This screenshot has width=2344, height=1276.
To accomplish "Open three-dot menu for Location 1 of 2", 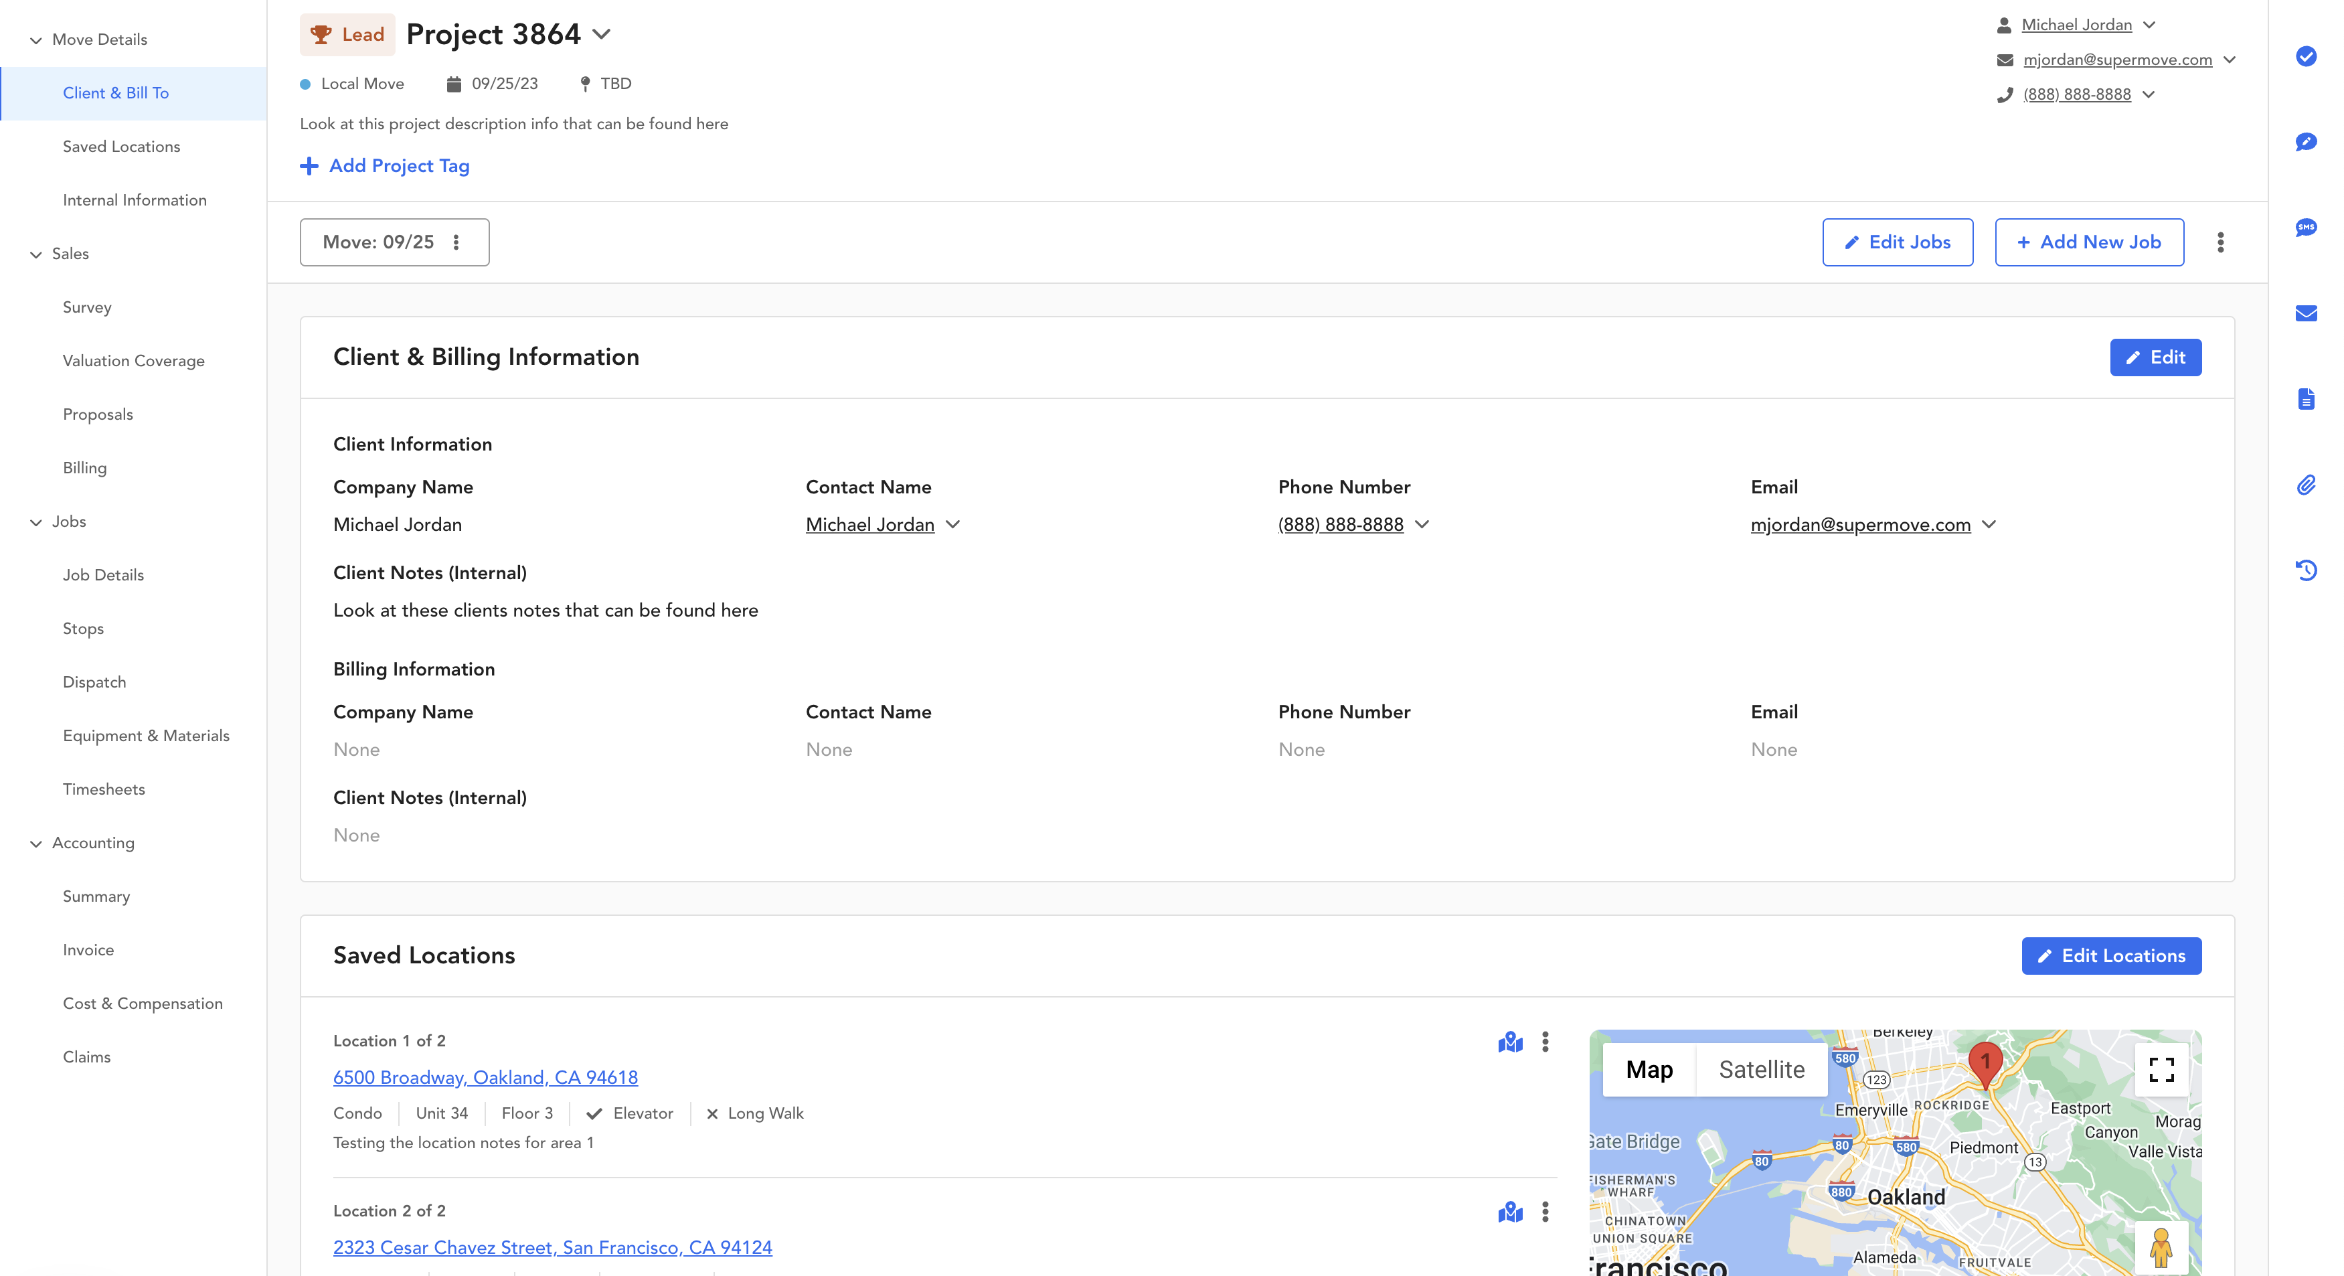I will click(x=1545, y=1042).
